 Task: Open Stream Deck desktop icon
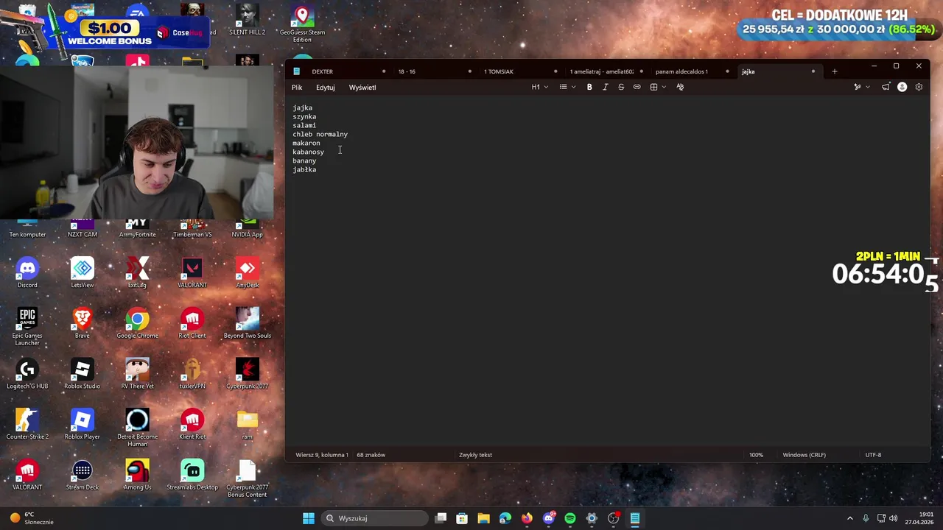pos(83,475)
